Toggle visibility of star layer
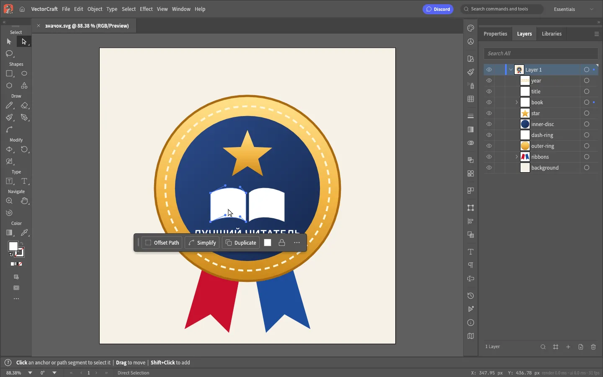The width and height of the screenshot is (603, 377). [489, 113]
